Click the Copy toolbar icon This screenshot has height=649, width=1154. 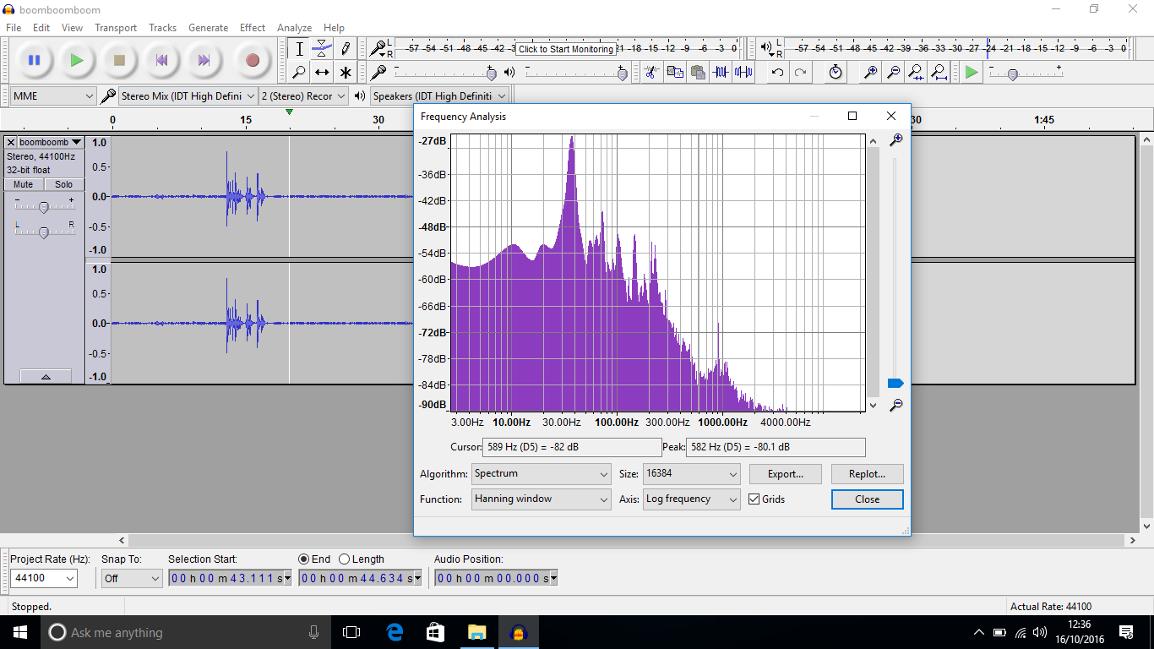click(674, 72)
